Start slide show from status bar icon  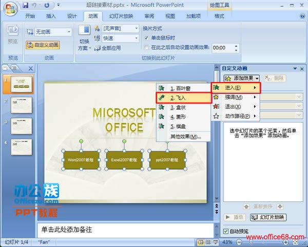[x=216, y=242]
